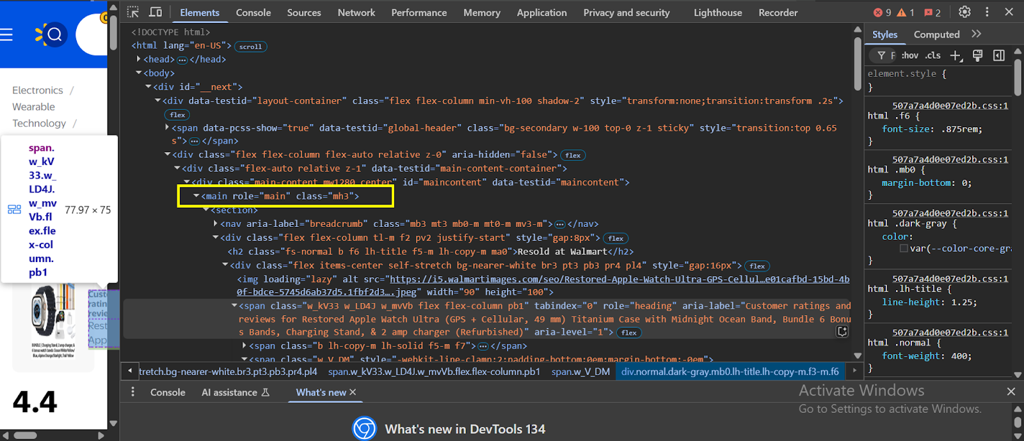Close the What's new drawer tab

(x=353, y=392)
